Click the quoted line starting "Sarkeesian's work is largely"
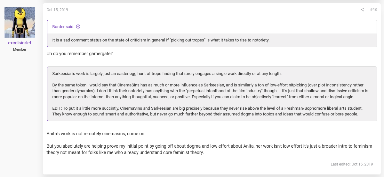Image resolution: width=384 pixels, height=177 pixels. point(167,74)
